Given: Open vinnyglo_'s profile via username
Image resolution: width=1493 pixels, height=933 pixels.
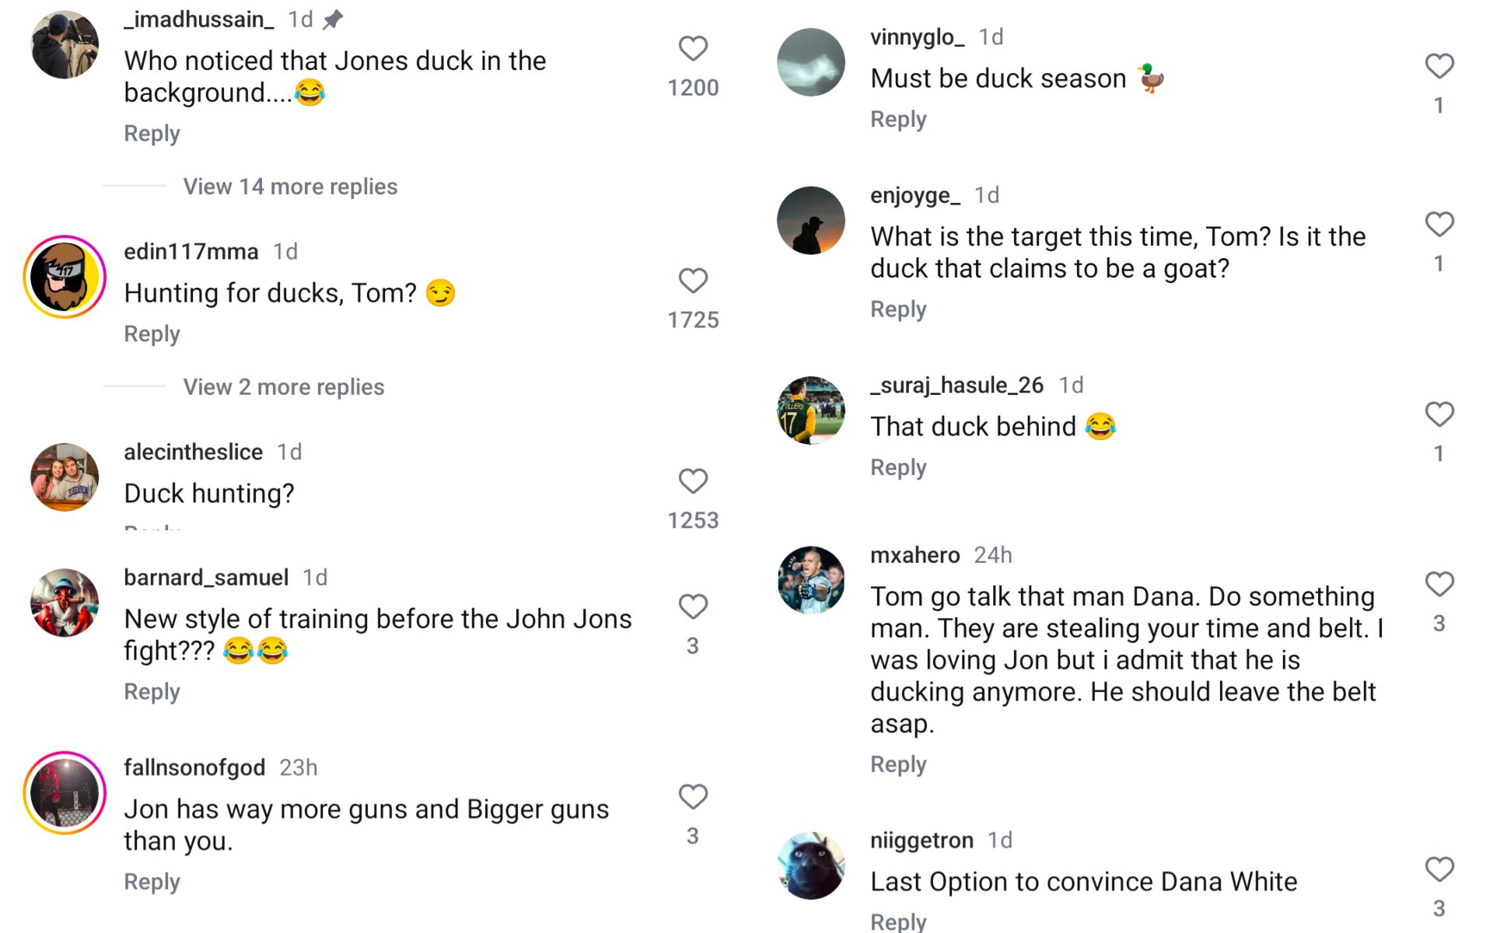Looking at the screenshot, I should pos(916,36).
